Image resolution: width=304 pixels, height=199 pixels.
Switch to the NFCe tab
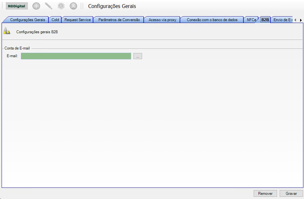point(251,20)
